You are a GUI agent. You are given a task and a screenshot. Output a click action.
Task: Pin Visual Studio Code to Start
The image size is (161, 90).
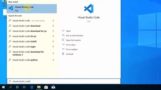tap(70, 45)
